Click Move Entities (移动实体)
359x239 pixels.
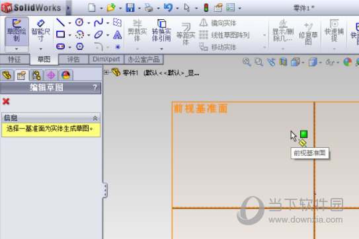(x=218, y=47)
